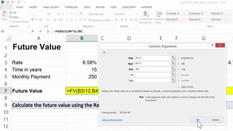The height and width of the screenshot is (131, 233).
Task: Click the formula bar Cancel X icon
Action: click(x=33, y=31)
